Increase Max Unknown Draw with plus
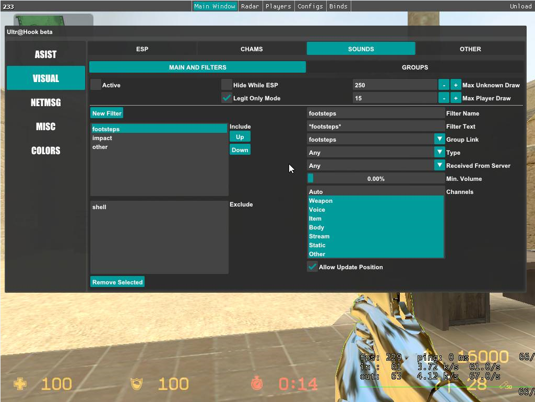 pos(456,85)
